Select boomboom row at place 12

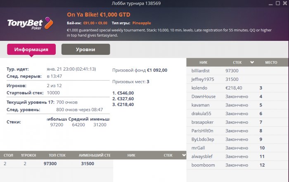pyautogui.click(x=237, y=165)
